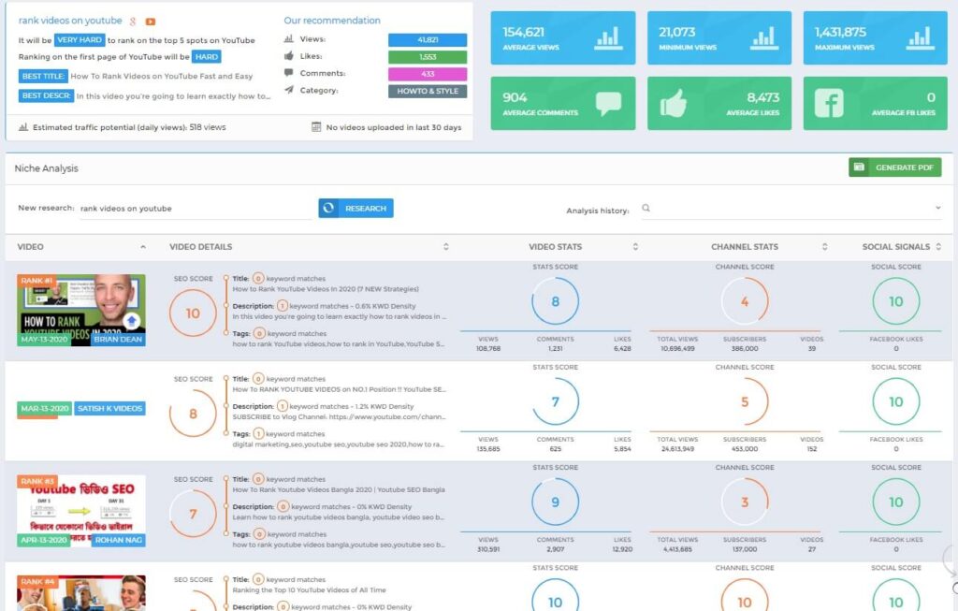Open the Analysis history dropdown
Screen dimensions: 958x611
coord(937,209)
